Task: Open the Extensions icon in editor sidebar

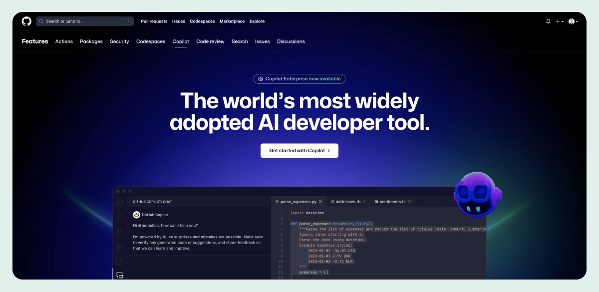Action: pos(120,261)
